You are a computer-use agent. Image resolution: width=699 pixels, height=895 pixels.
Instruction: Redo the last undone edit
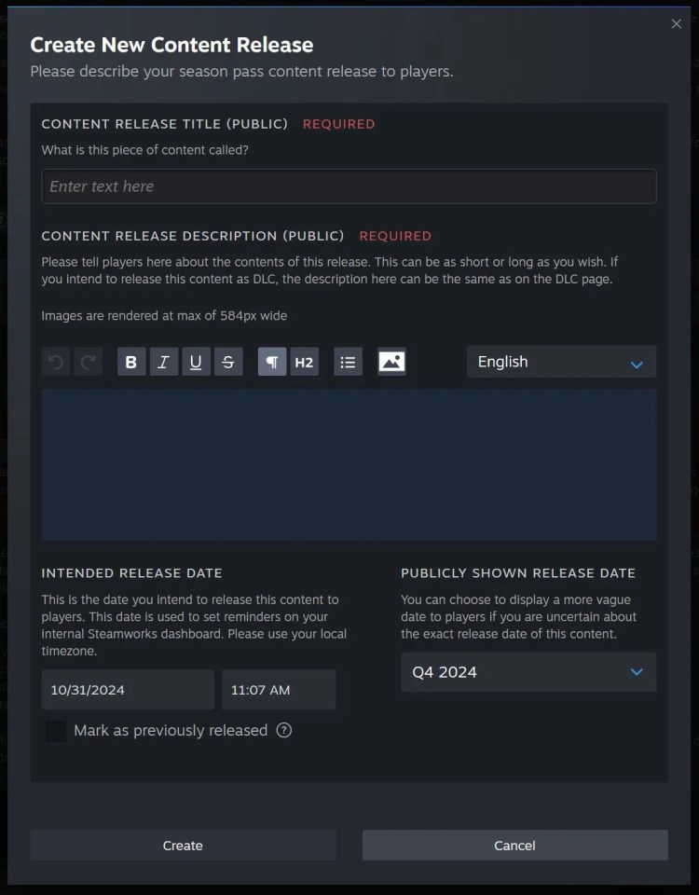(89, 362)
